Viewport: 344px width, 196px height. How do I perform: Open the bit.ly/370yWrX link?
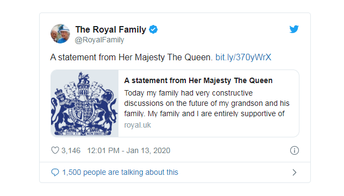click(x=243, y=57)
